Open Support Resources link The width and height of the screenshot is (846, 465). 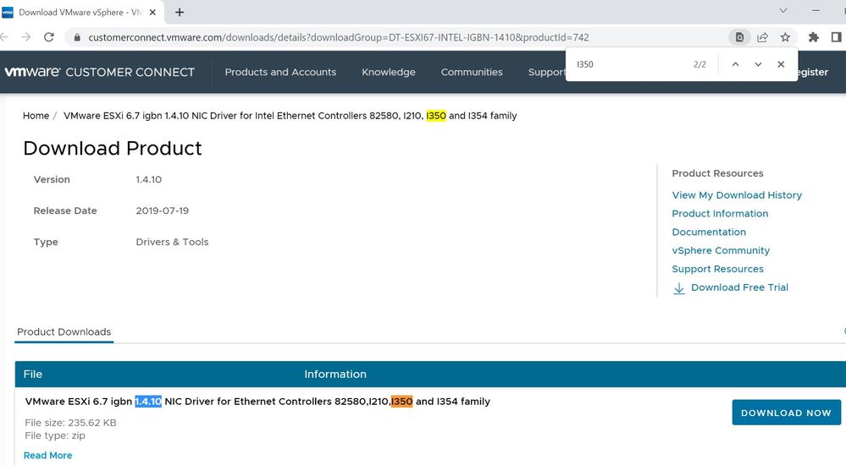click(717, 269)
